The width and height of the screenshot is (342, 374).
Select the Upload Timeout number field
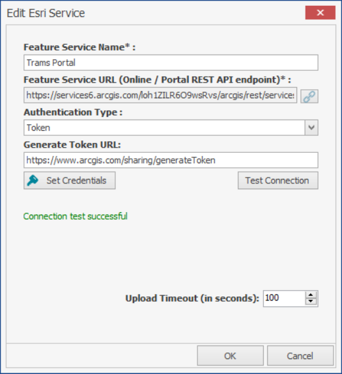point(284,299)
